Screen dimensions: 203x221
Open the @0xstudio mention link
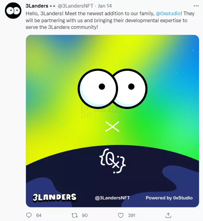168,14
